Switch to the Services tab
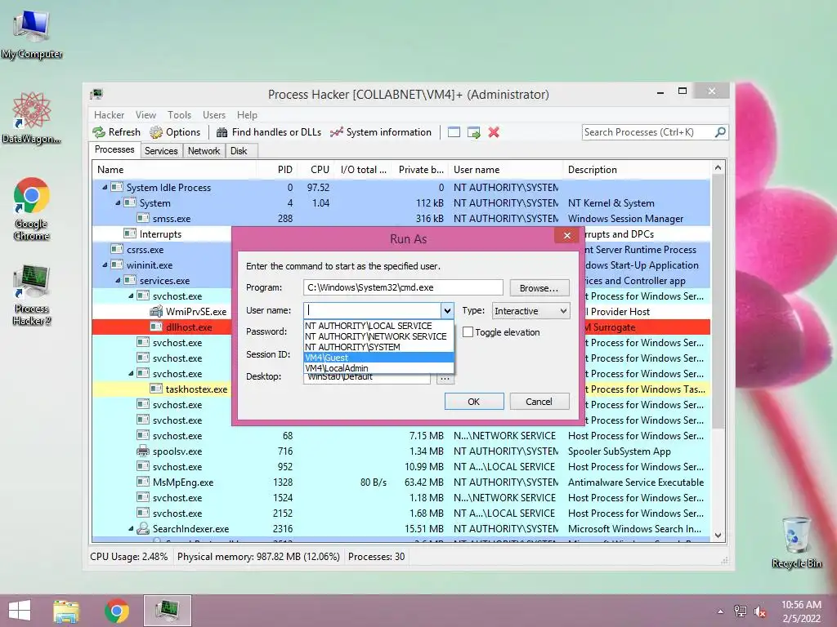Screen dimensions: 837x627 coord(161,151)
